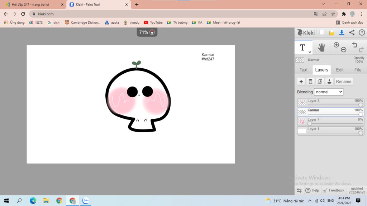Viewport: 367px width, 206px height.
Task: Show hidden system tray icons
Action: [310, 201]
